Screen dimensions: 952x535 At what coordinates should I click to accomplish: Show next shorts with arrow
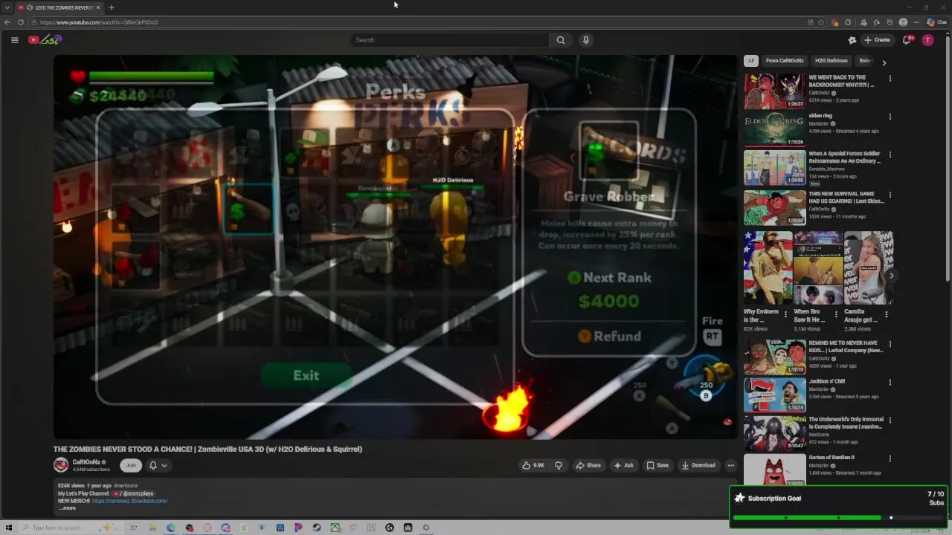(892, 276)
